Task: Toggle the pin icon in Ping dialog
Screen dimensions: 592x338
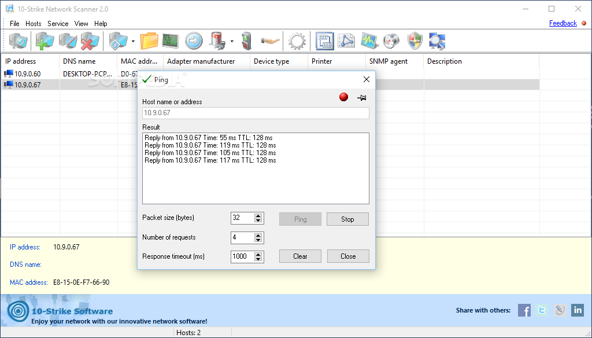Action: pyautogui.click(x=362, y=98)
